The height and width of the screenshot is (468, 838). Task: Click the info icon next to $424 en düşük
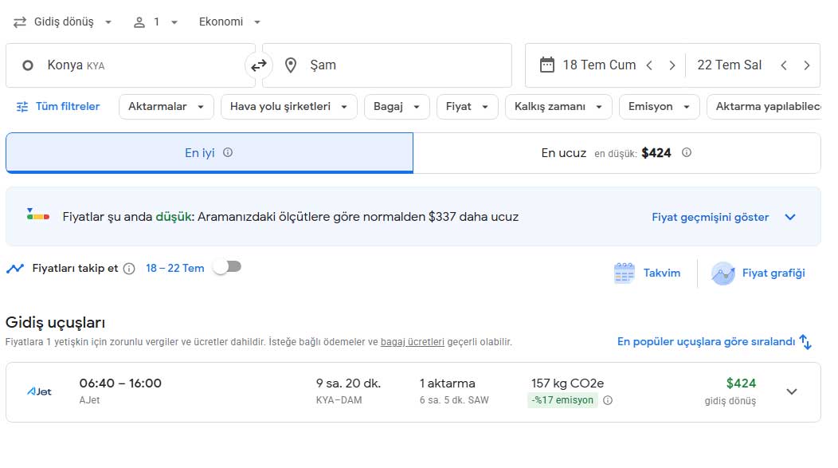point(686,152)
